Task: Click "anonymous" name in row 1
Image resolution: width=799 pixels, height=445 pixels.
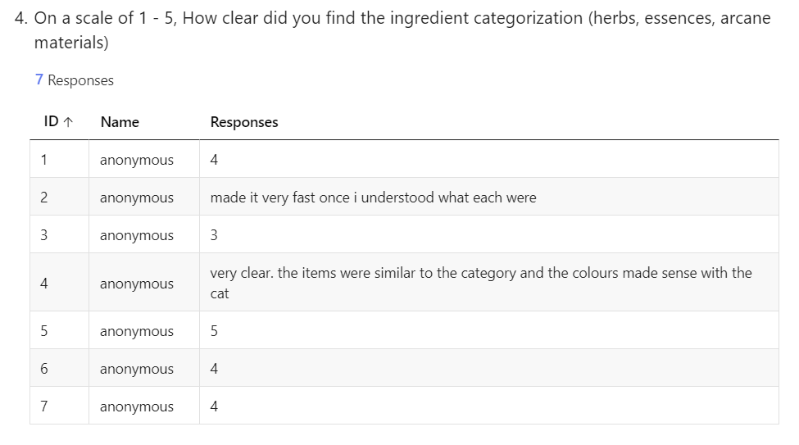Action: click(x=137, y=160)
